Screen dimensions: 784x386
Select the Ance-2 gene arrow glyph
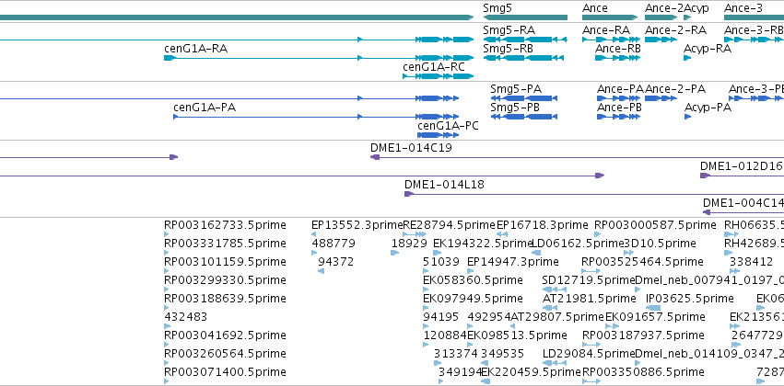click(661, 17)
